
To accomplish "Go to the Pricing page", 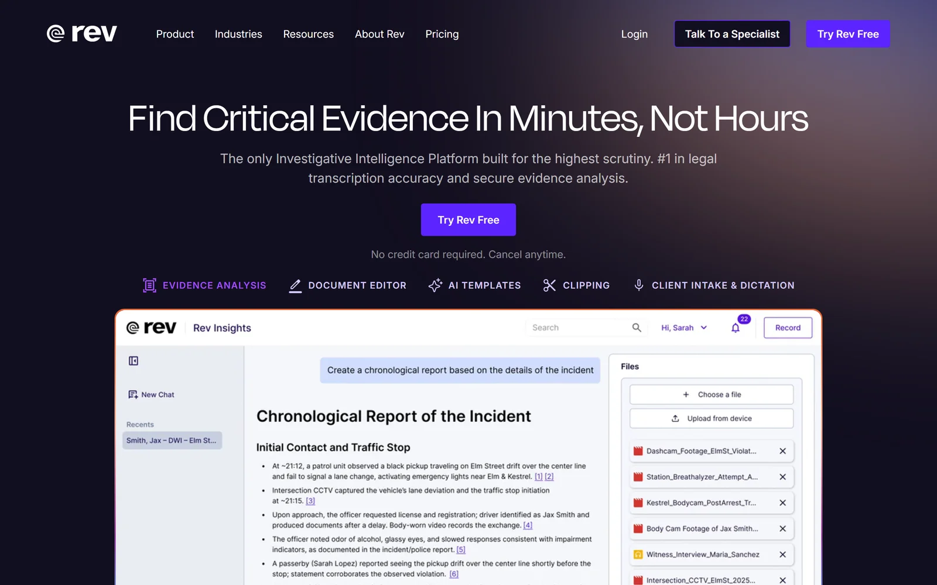I will click(x=442, y=34).
